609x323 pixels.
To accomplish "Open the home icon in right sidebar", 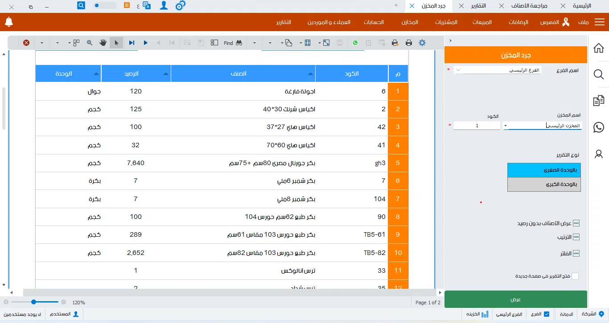I will pyautogui.click(x=599, y=48).
